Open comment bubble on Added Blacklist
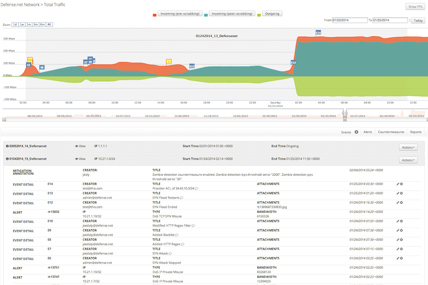 [x=177, y=235]
